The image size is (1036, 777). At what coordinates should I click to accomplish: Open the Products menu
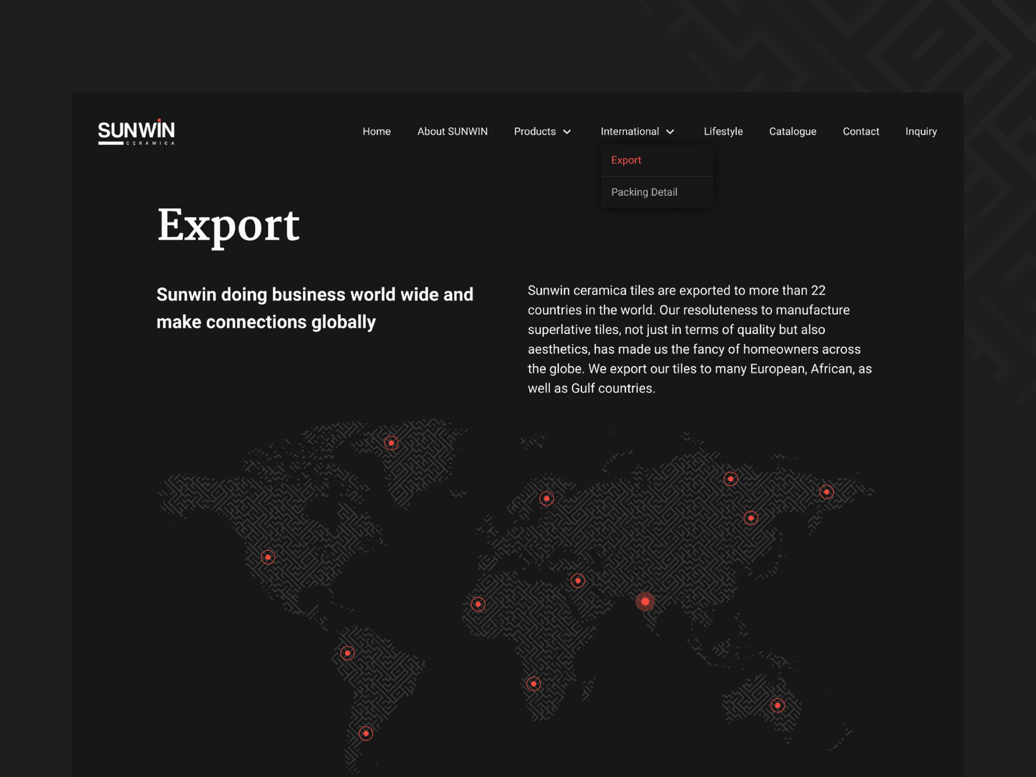[x=535, y=132]
